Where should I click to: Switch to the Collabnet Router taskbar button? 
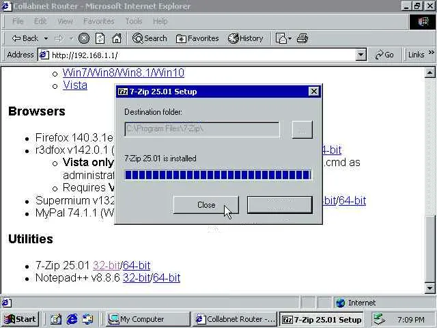click(x=235, y=319)
